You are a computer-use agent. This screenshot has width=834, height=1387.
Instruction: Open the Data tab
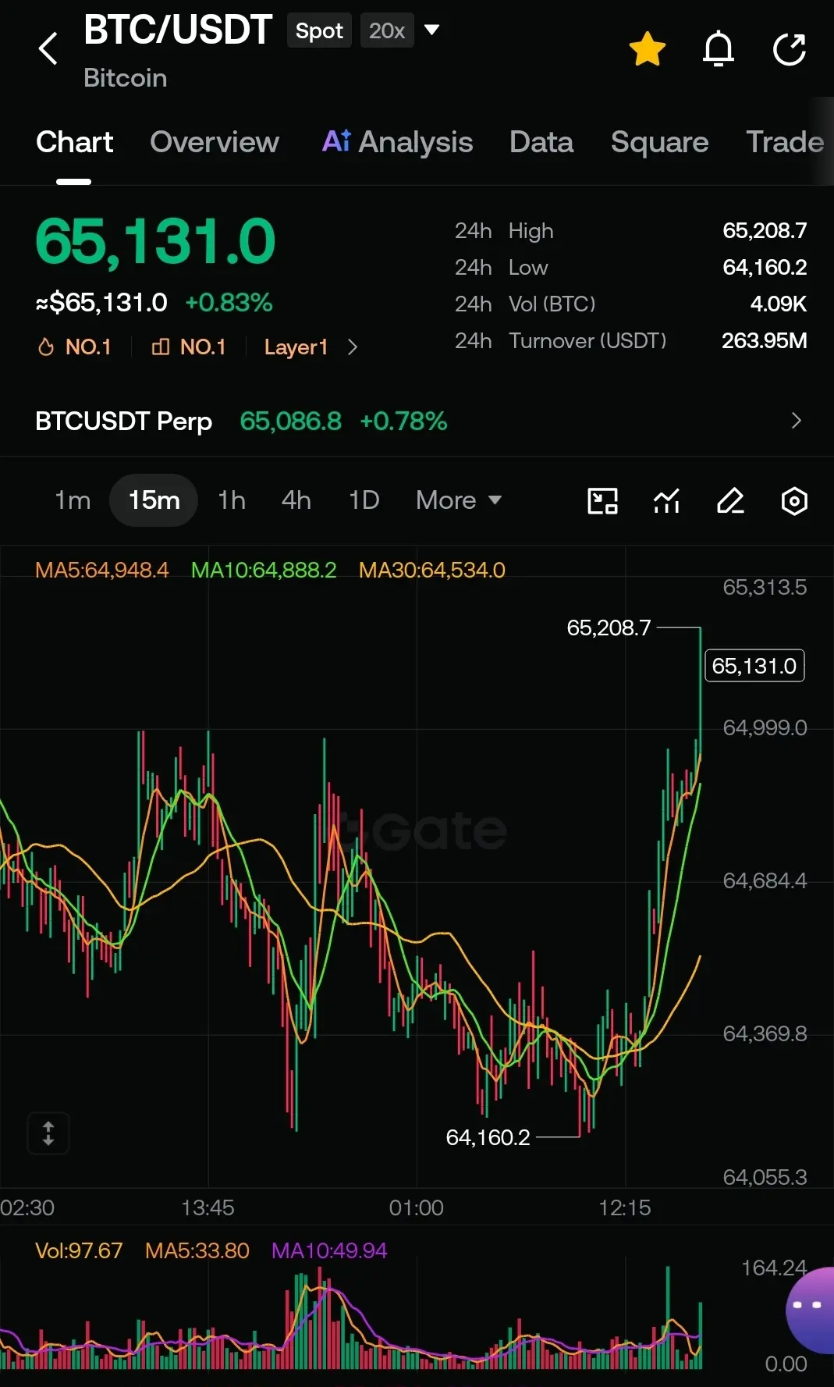click(x=541, y=142)
